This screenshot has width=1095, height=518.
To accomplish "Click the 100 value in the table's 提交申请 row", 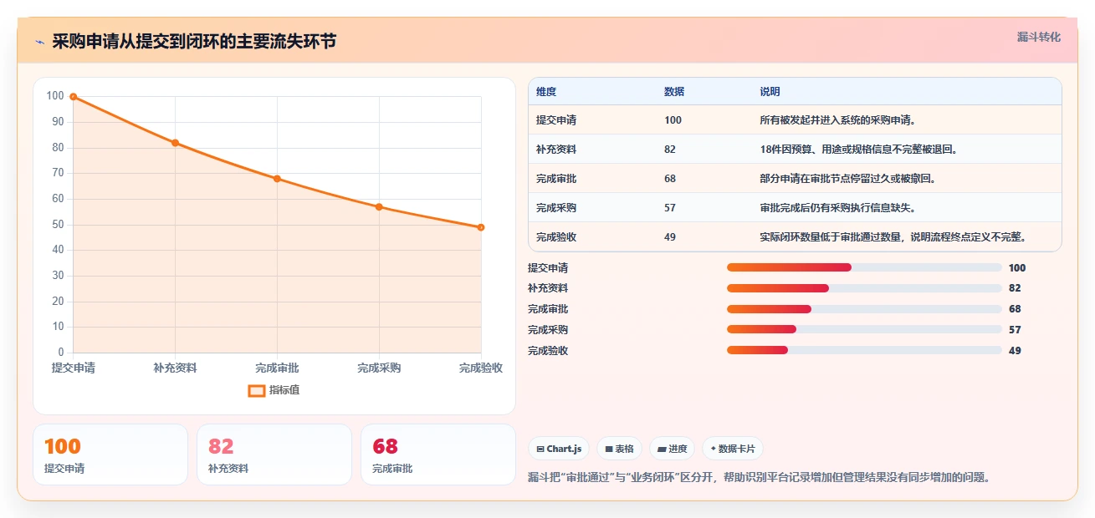I will click(x=673, y=120).
